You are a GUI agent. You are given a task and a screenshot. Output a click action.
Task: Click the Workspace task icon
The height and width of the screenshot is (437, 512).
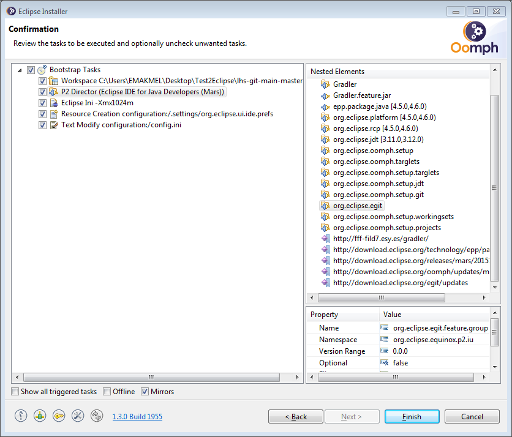(53, 81)
